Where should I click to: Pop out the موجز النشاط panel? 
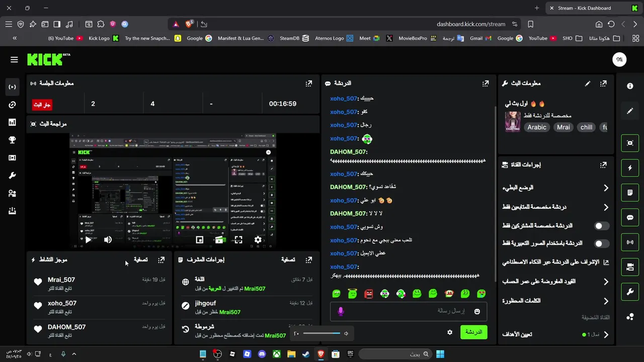[162, 260]
